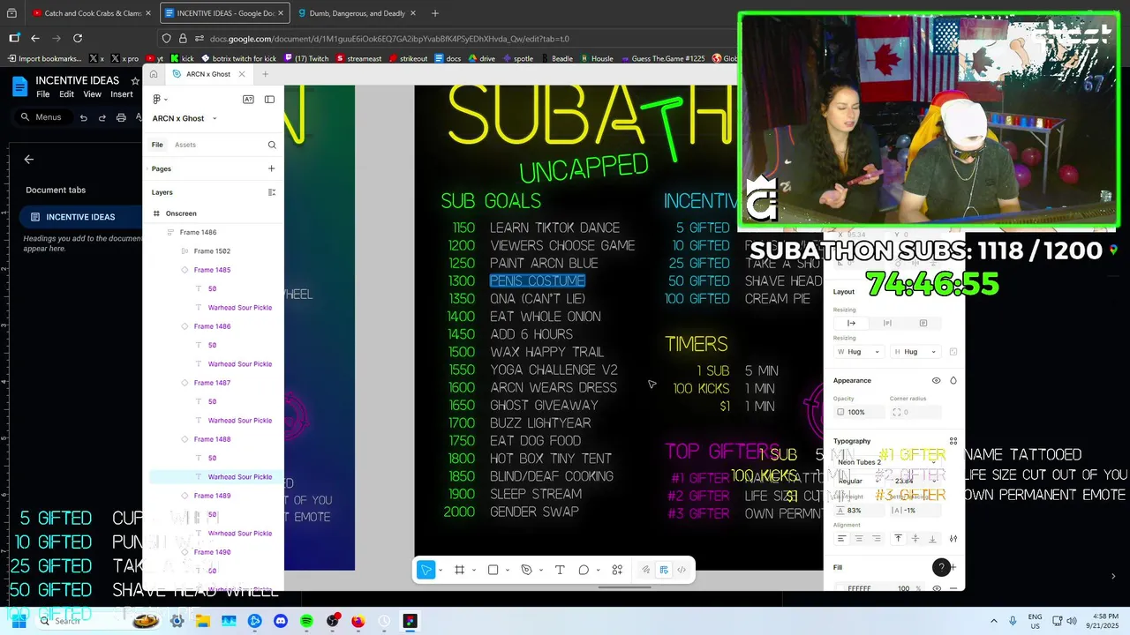The width and height of the screenshot is (1130, 635).
Task: Open Google Docs View menu
Action: tap(92, 94)
